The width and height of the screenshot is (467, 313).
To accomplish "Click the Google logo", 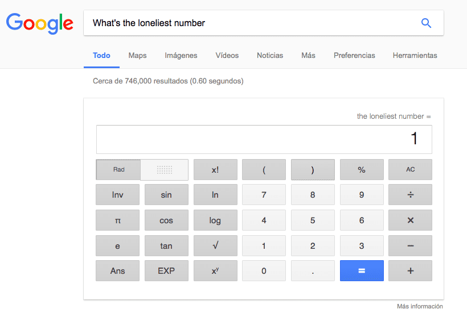I will tap(40, 23).
